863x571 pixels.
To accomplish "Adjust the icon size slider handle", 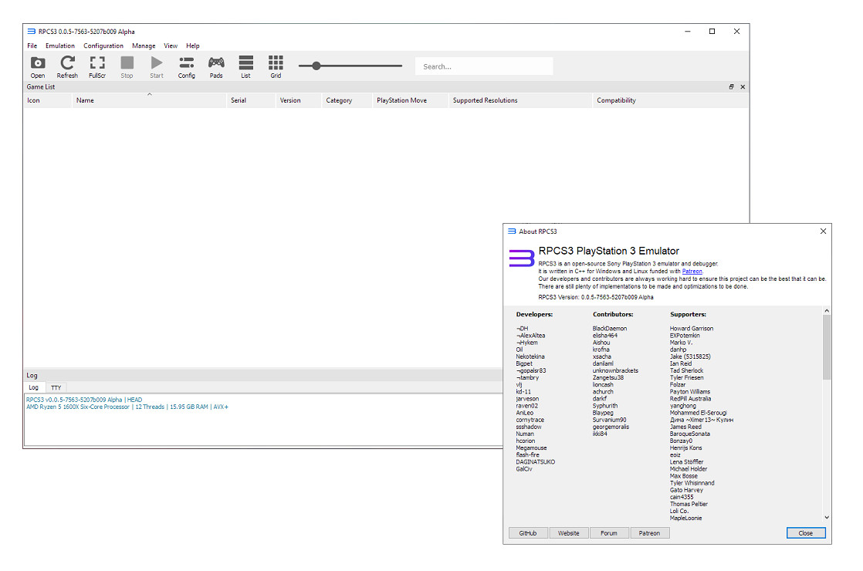I will (316, 66).
